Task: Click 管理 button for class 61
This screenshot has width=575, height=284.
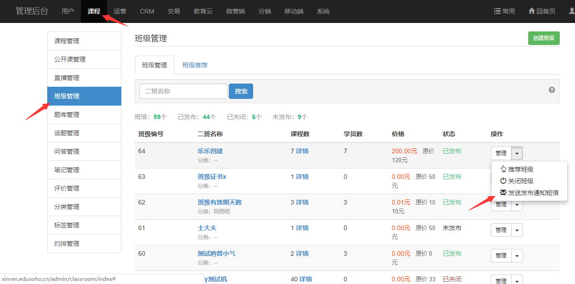Action: pos(501,230)
